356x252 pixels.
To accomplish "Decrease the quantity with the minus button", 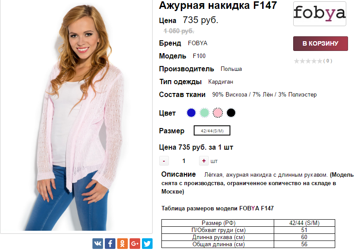I will pyautogui.click(x=164, y=161).
